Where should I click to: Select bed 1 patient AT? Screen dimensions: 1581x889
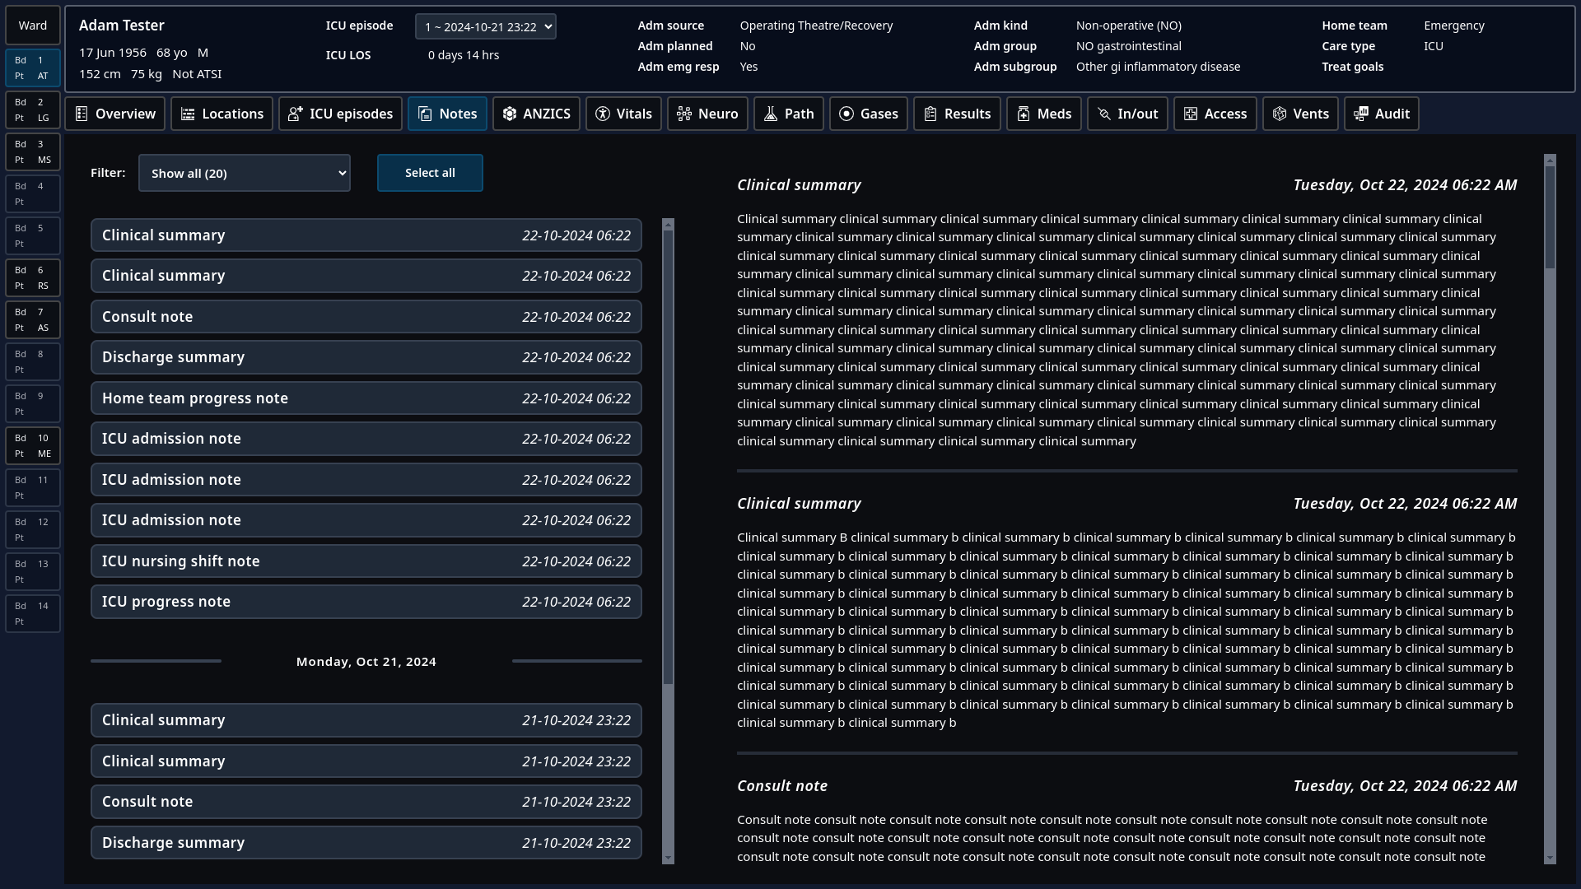tap(33, 67)
